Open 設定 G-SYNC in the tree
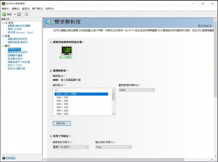Screen dimensions: 218x162 (x=15, y=65)
